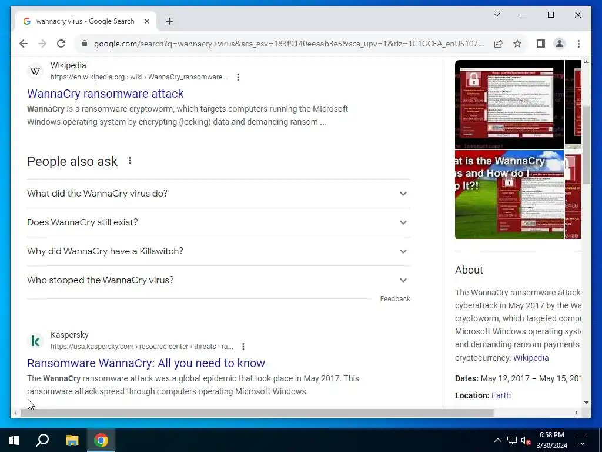The image size is (602, 452).
Task: Open File Explorer from the taskbar
Action: point(72,440)
